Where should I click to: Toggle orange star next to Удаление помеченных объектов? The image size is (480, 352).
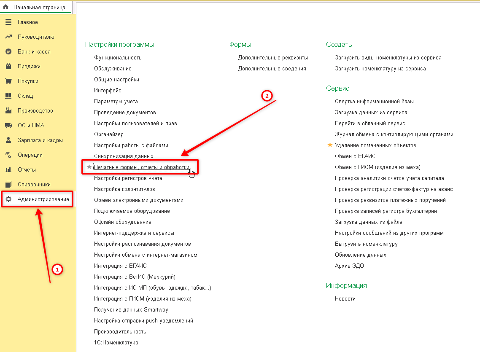[x=330, y=145]
